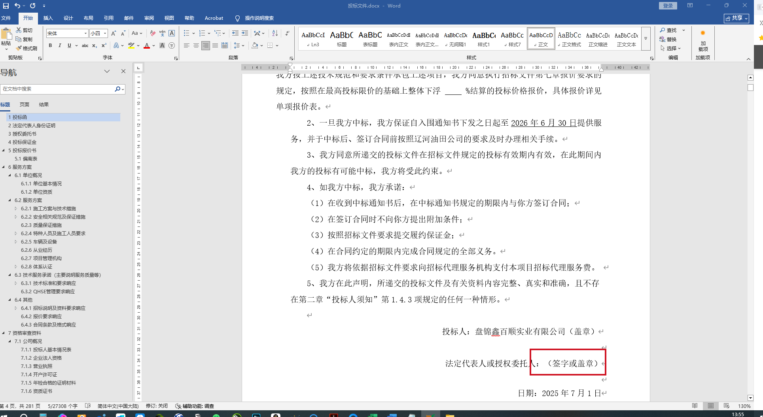Apply the yellow text highlight color
Screen dimensions: 763x417
[x=131, y=46]
